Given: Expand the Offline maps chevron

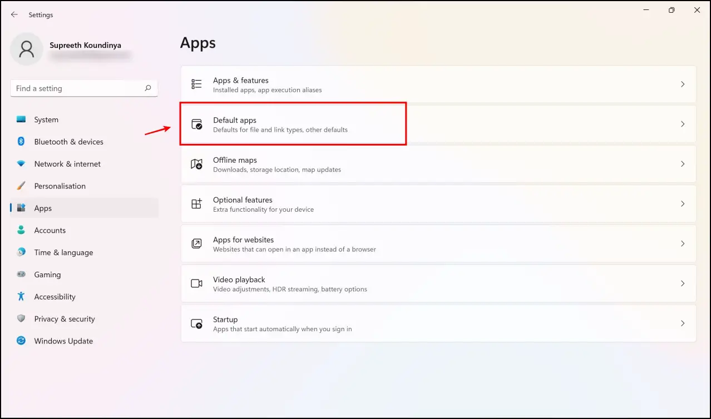Looking at the screenshot, I should coord(683,164).
